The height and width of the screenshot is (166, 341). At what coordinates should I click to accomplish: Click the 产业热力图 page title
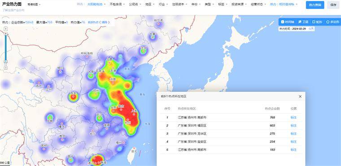12,4
